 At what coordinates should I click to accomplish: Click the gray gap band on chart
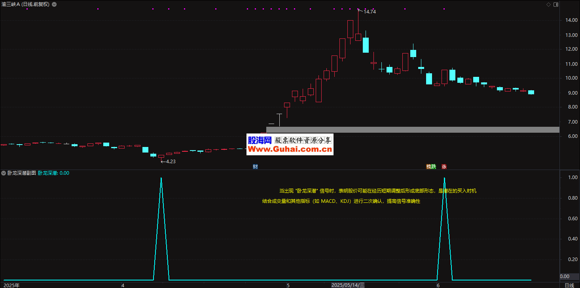pos(413,130)
